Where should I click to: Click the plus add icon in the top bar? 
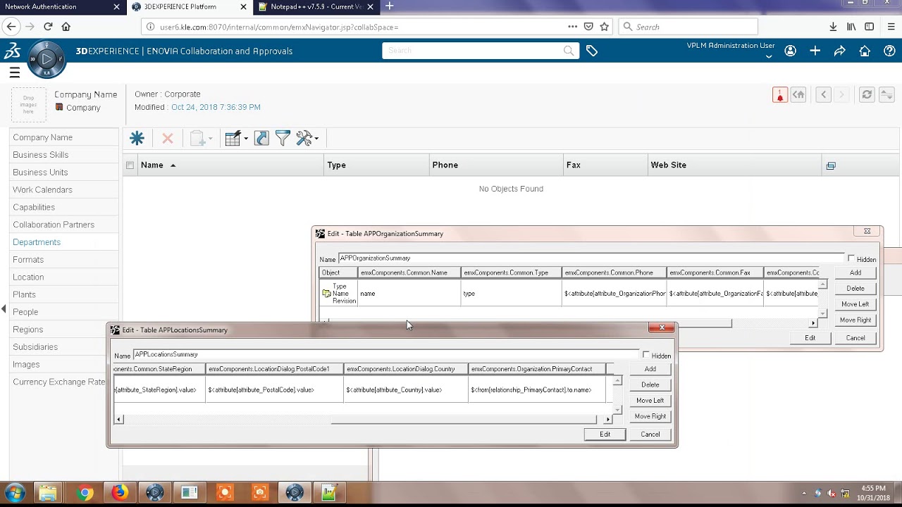point(815,51)
